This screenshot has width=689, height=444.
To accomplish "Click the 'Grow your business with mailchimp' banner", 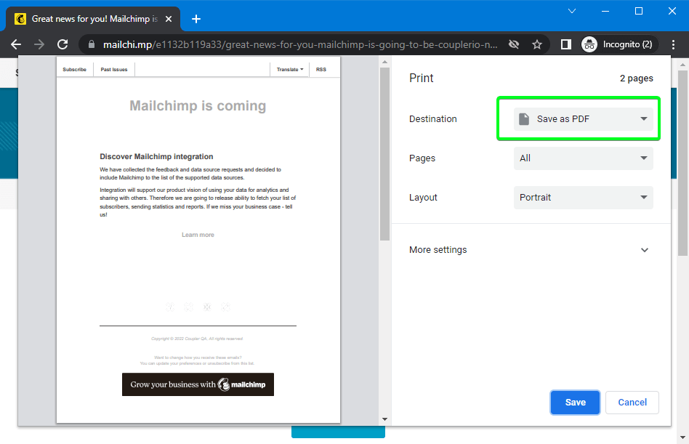I will tap(198, 384).
